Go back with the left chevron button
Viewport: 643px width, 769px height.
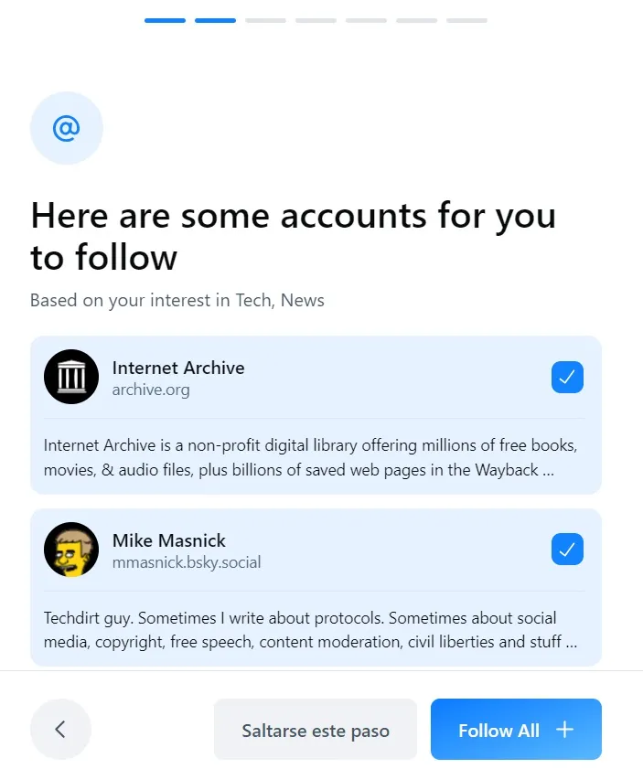tap(60, 730)
